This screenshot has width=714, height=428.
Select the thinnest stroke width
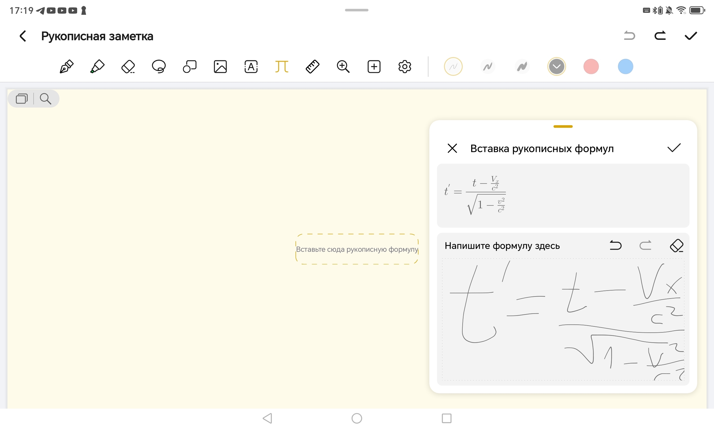click(453, 67)
